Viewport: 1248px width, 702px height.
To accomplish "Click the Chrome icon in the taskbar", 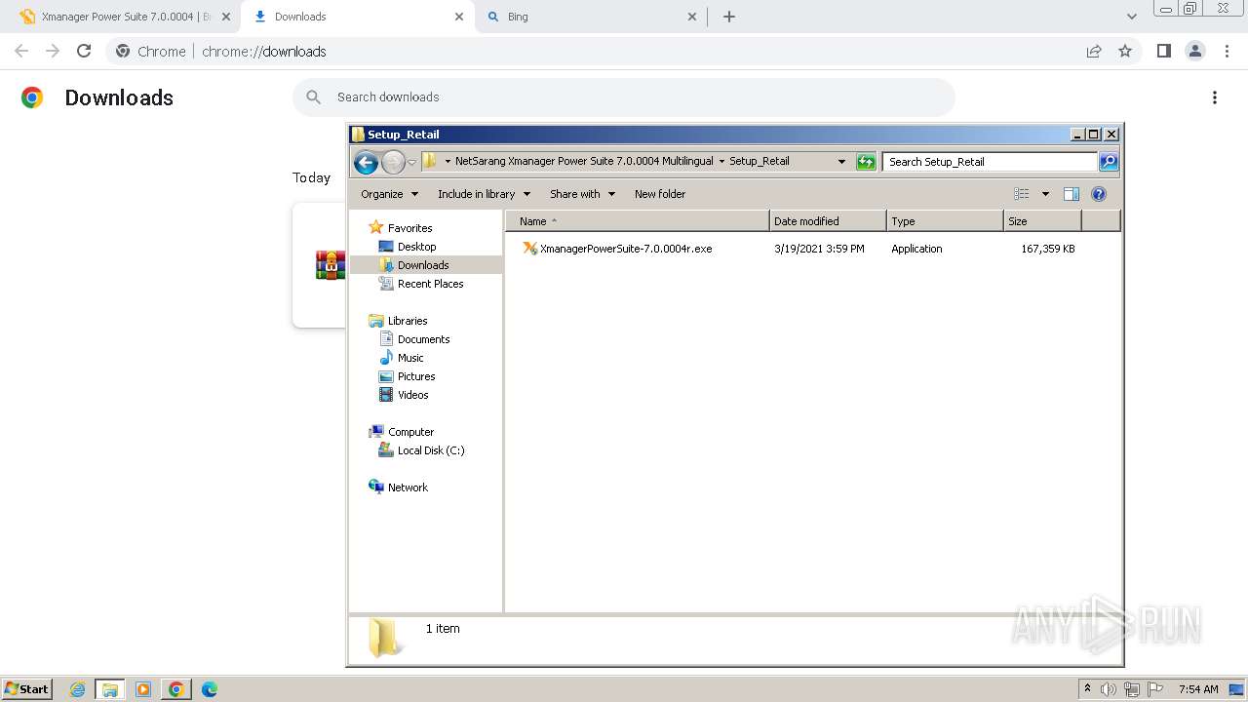I will [x=176, y=689].
